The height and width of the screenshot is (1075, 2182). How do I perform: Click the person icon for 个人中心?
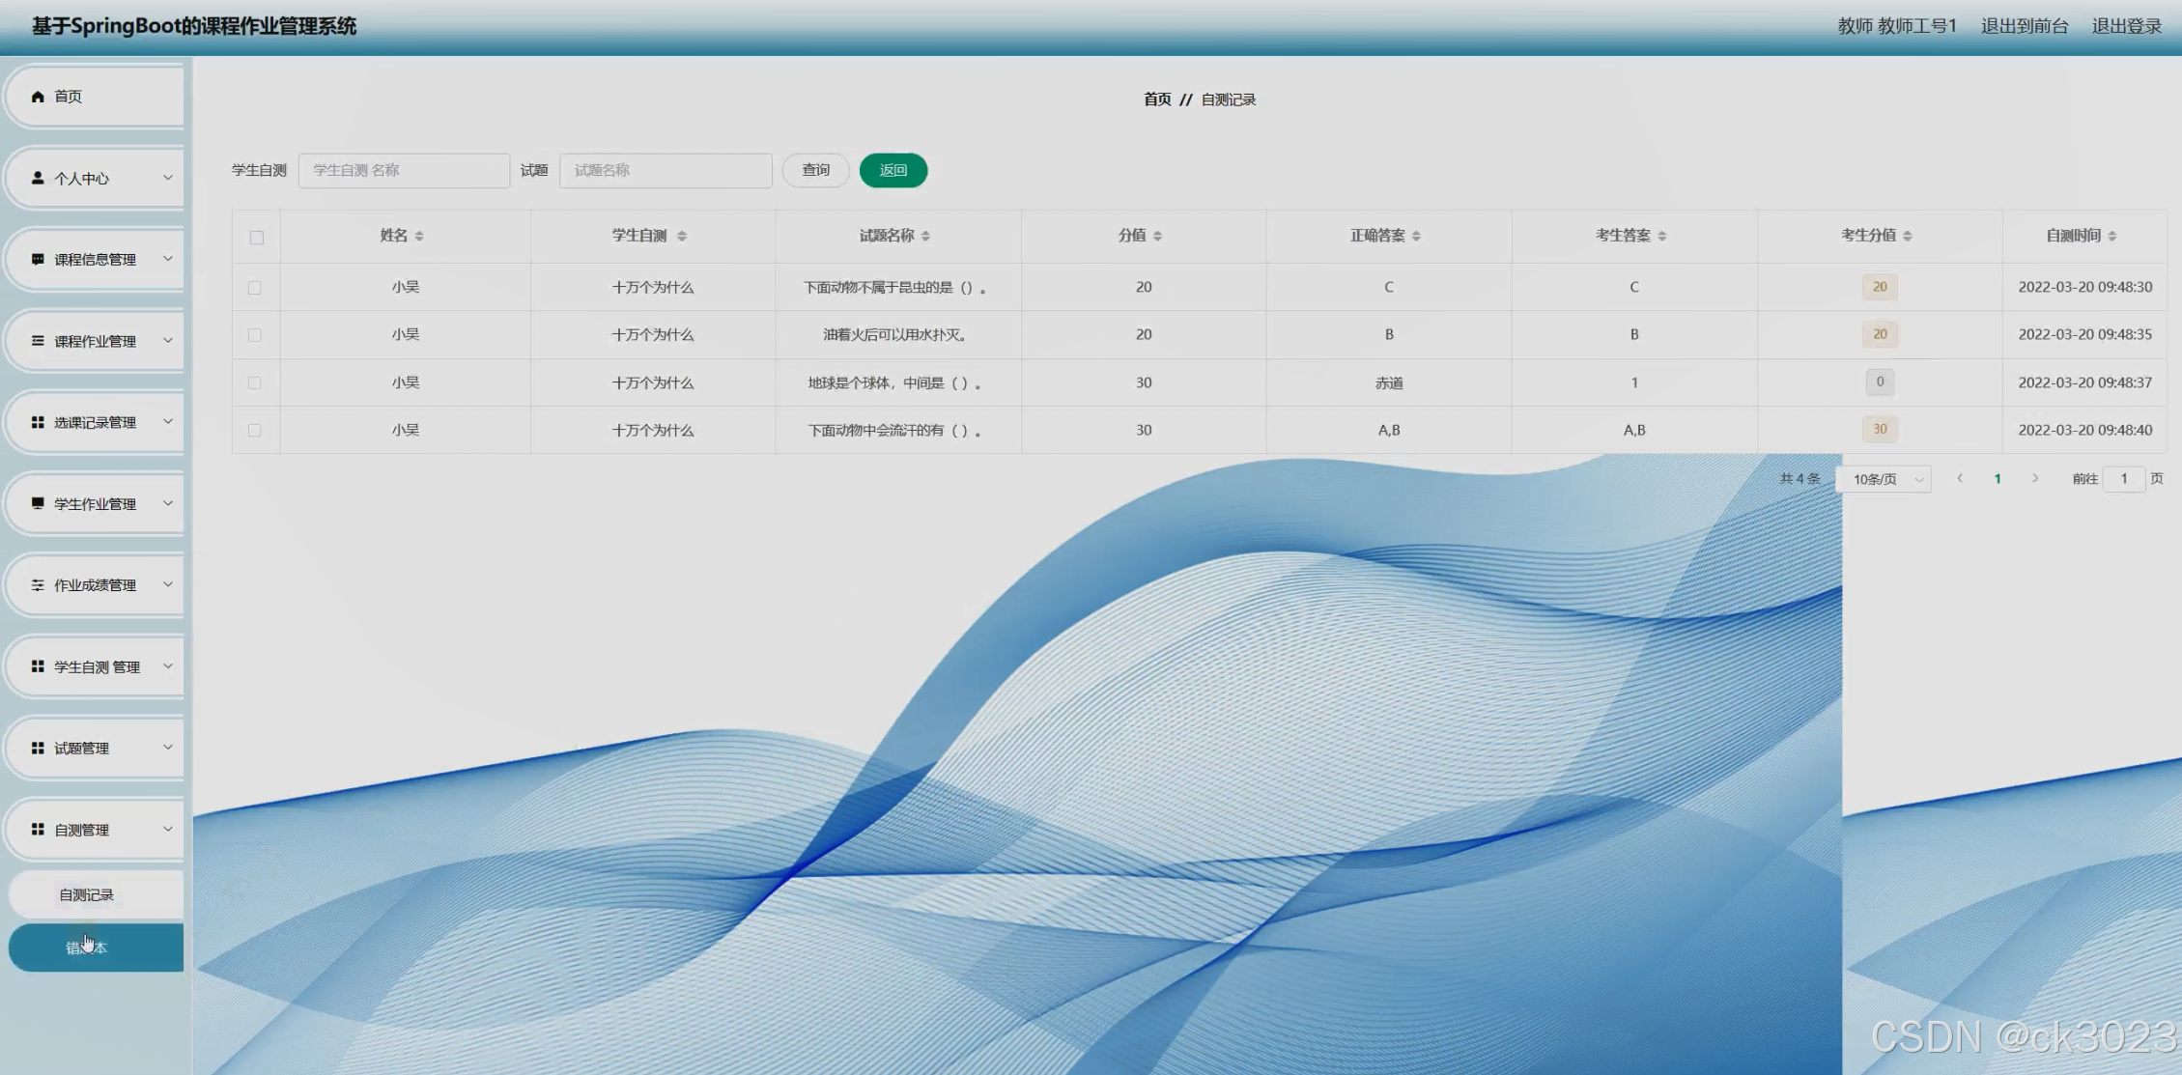coord(38,178)
